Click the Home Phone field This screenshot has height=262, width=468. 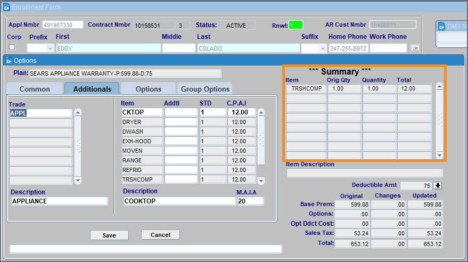tap(349, 48)
